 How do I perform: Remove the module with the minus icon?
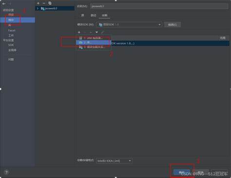[44, 3]
